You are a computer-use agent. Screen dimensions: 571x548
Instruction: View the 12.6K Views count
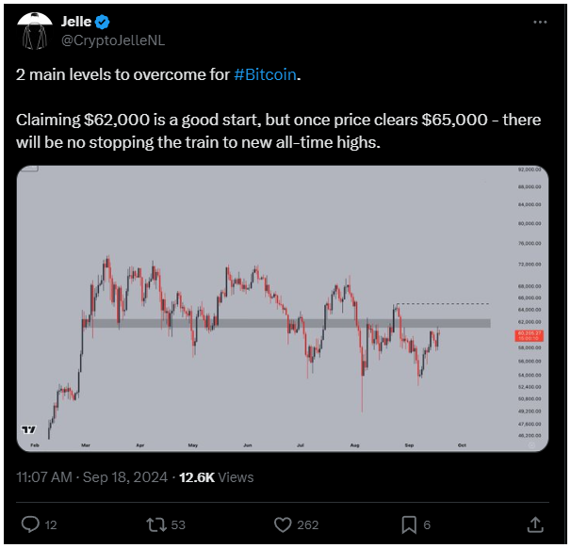pyautogui.click(x=217, y=477)
